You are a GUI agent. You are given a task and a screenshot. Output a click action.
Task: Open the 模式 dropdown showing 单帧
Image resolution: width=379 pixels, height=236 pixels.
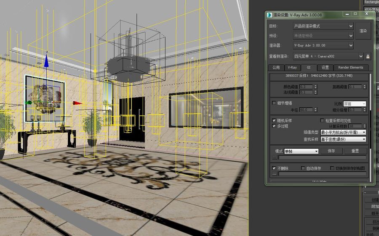(301, 151)
